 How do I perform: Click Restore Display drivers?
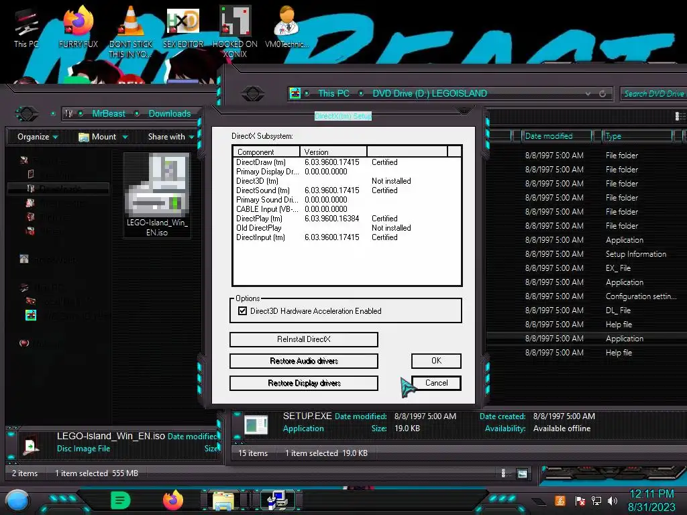click(304, 383)
